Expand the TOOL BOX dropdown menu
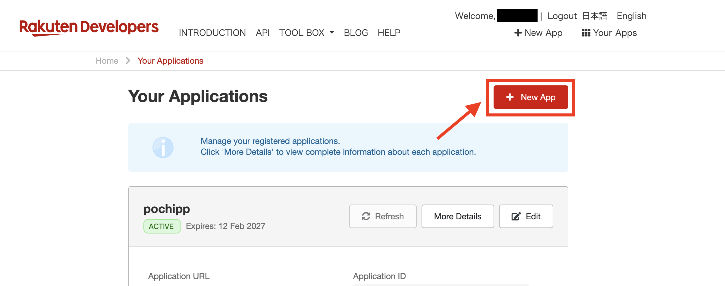The width and height of the screenshot is (725, 286). point(306,33)
